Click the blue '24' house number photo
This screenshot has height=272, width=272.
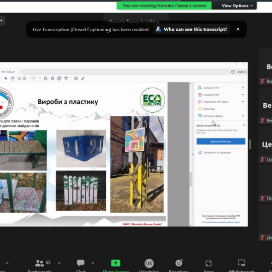[81, 149]
